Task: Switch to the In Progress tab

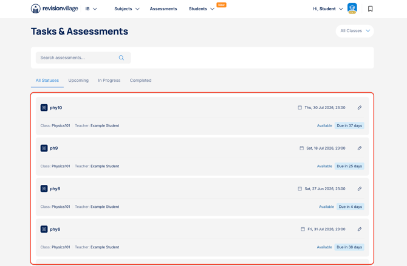Action: point(109,81)
